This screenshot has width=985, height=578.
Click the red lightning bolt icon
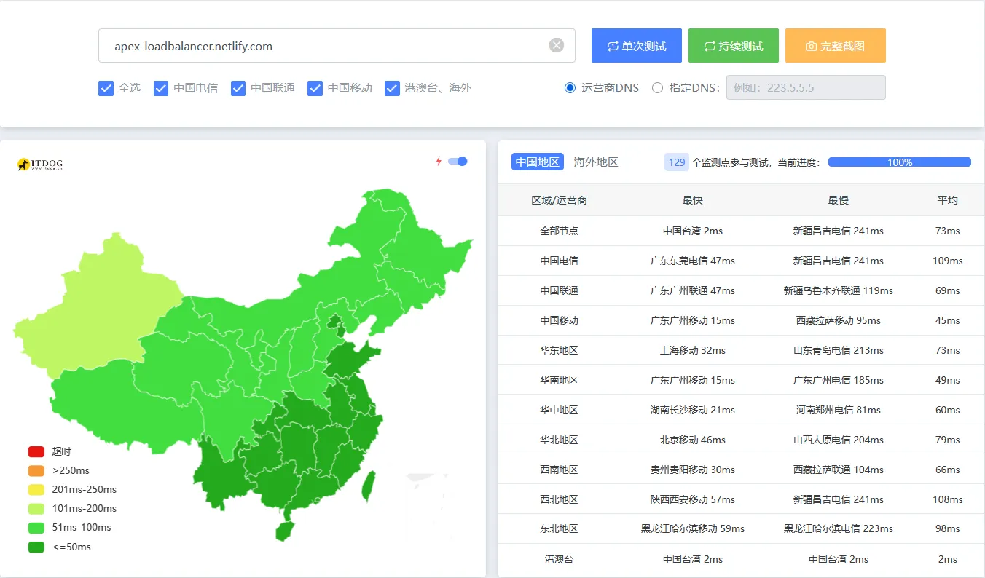tap(439, 162)
